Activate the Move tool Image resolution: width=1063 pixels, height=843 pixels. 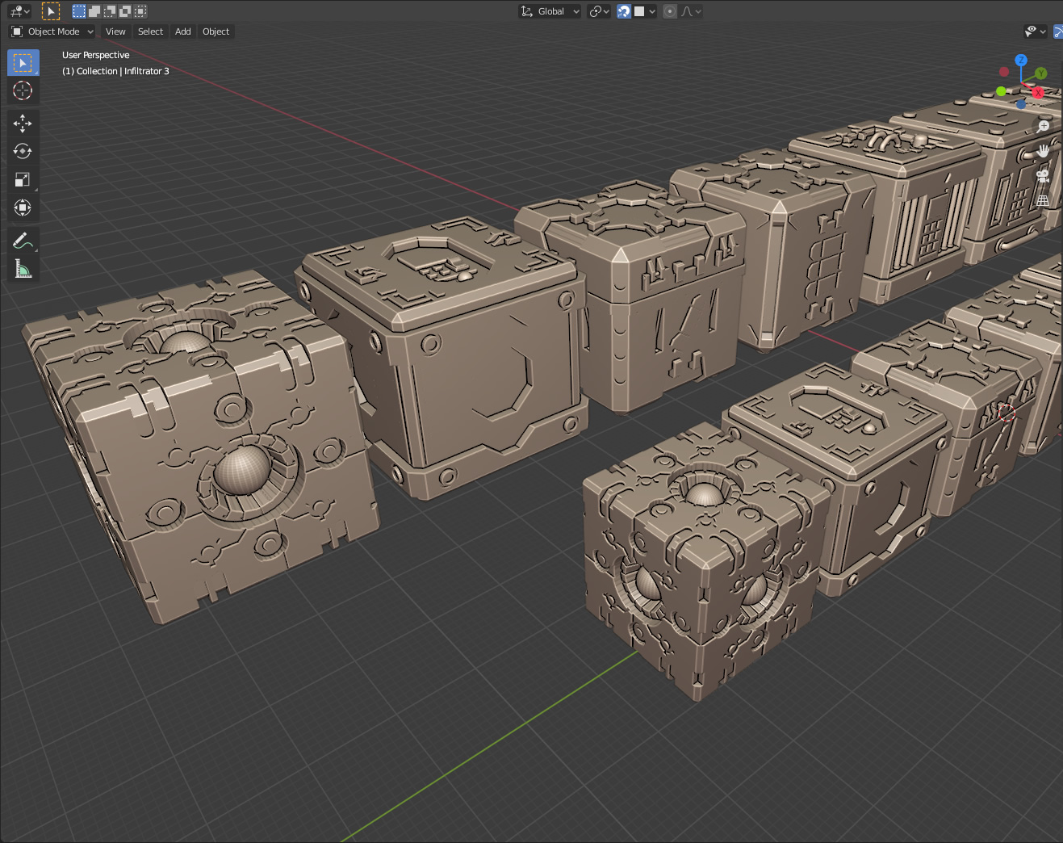(x=23, y=123)
